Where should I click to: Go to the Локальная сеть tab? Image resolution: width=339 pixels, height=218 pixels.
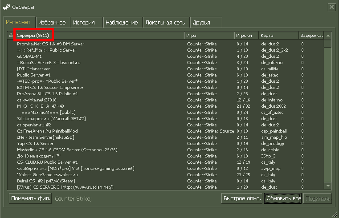[x=166, y=22]
